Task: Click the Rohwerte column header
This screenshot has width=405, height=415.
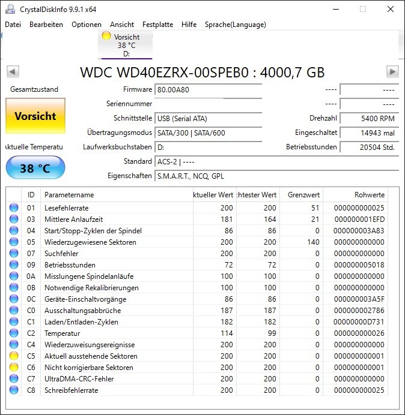Action: coord(355,195)
